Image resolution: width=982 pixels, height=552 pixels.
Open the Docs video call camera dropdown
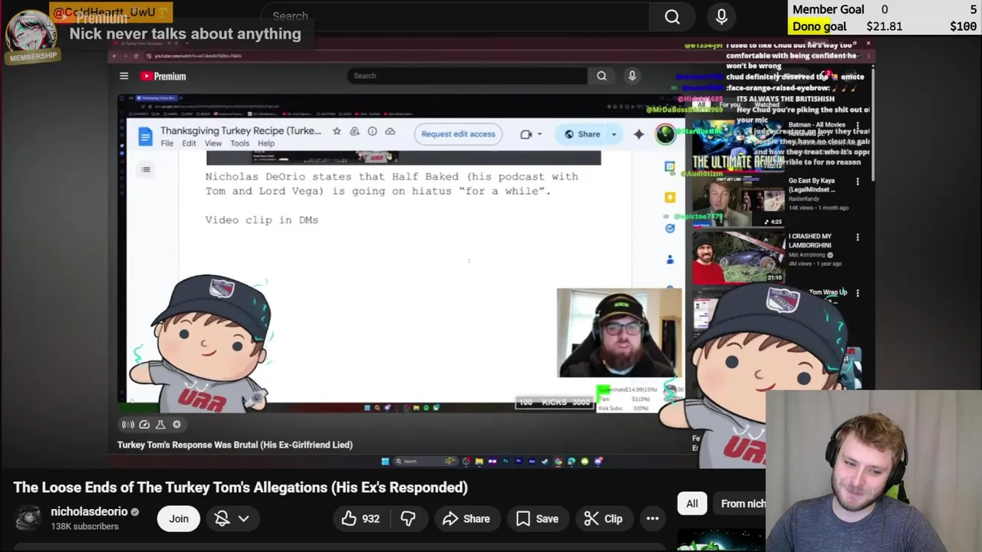pos(531,134)
